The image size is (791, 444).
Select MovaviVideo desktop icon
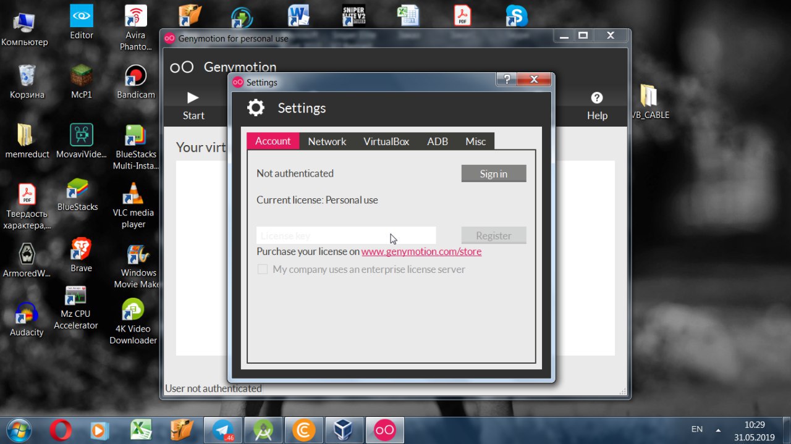(x=81, y=141)
